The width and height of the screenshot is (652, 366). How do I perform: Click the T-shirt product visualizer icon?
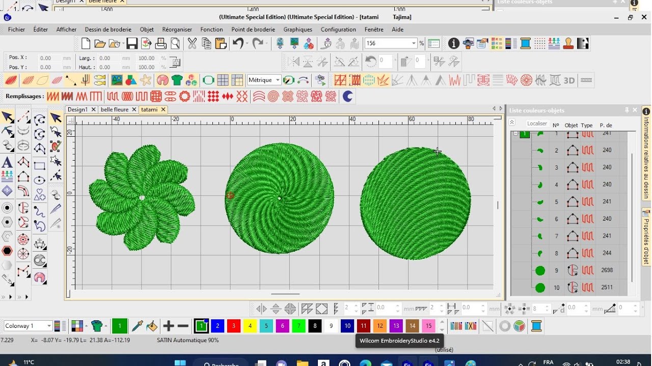pyautogui.click(x=177, y=80)
